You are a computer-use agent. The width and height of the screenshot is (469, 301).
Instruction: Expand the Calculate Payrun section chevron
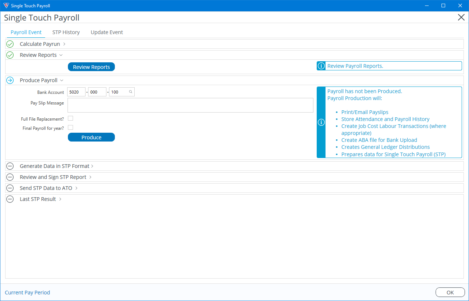(x=64, y=44)
